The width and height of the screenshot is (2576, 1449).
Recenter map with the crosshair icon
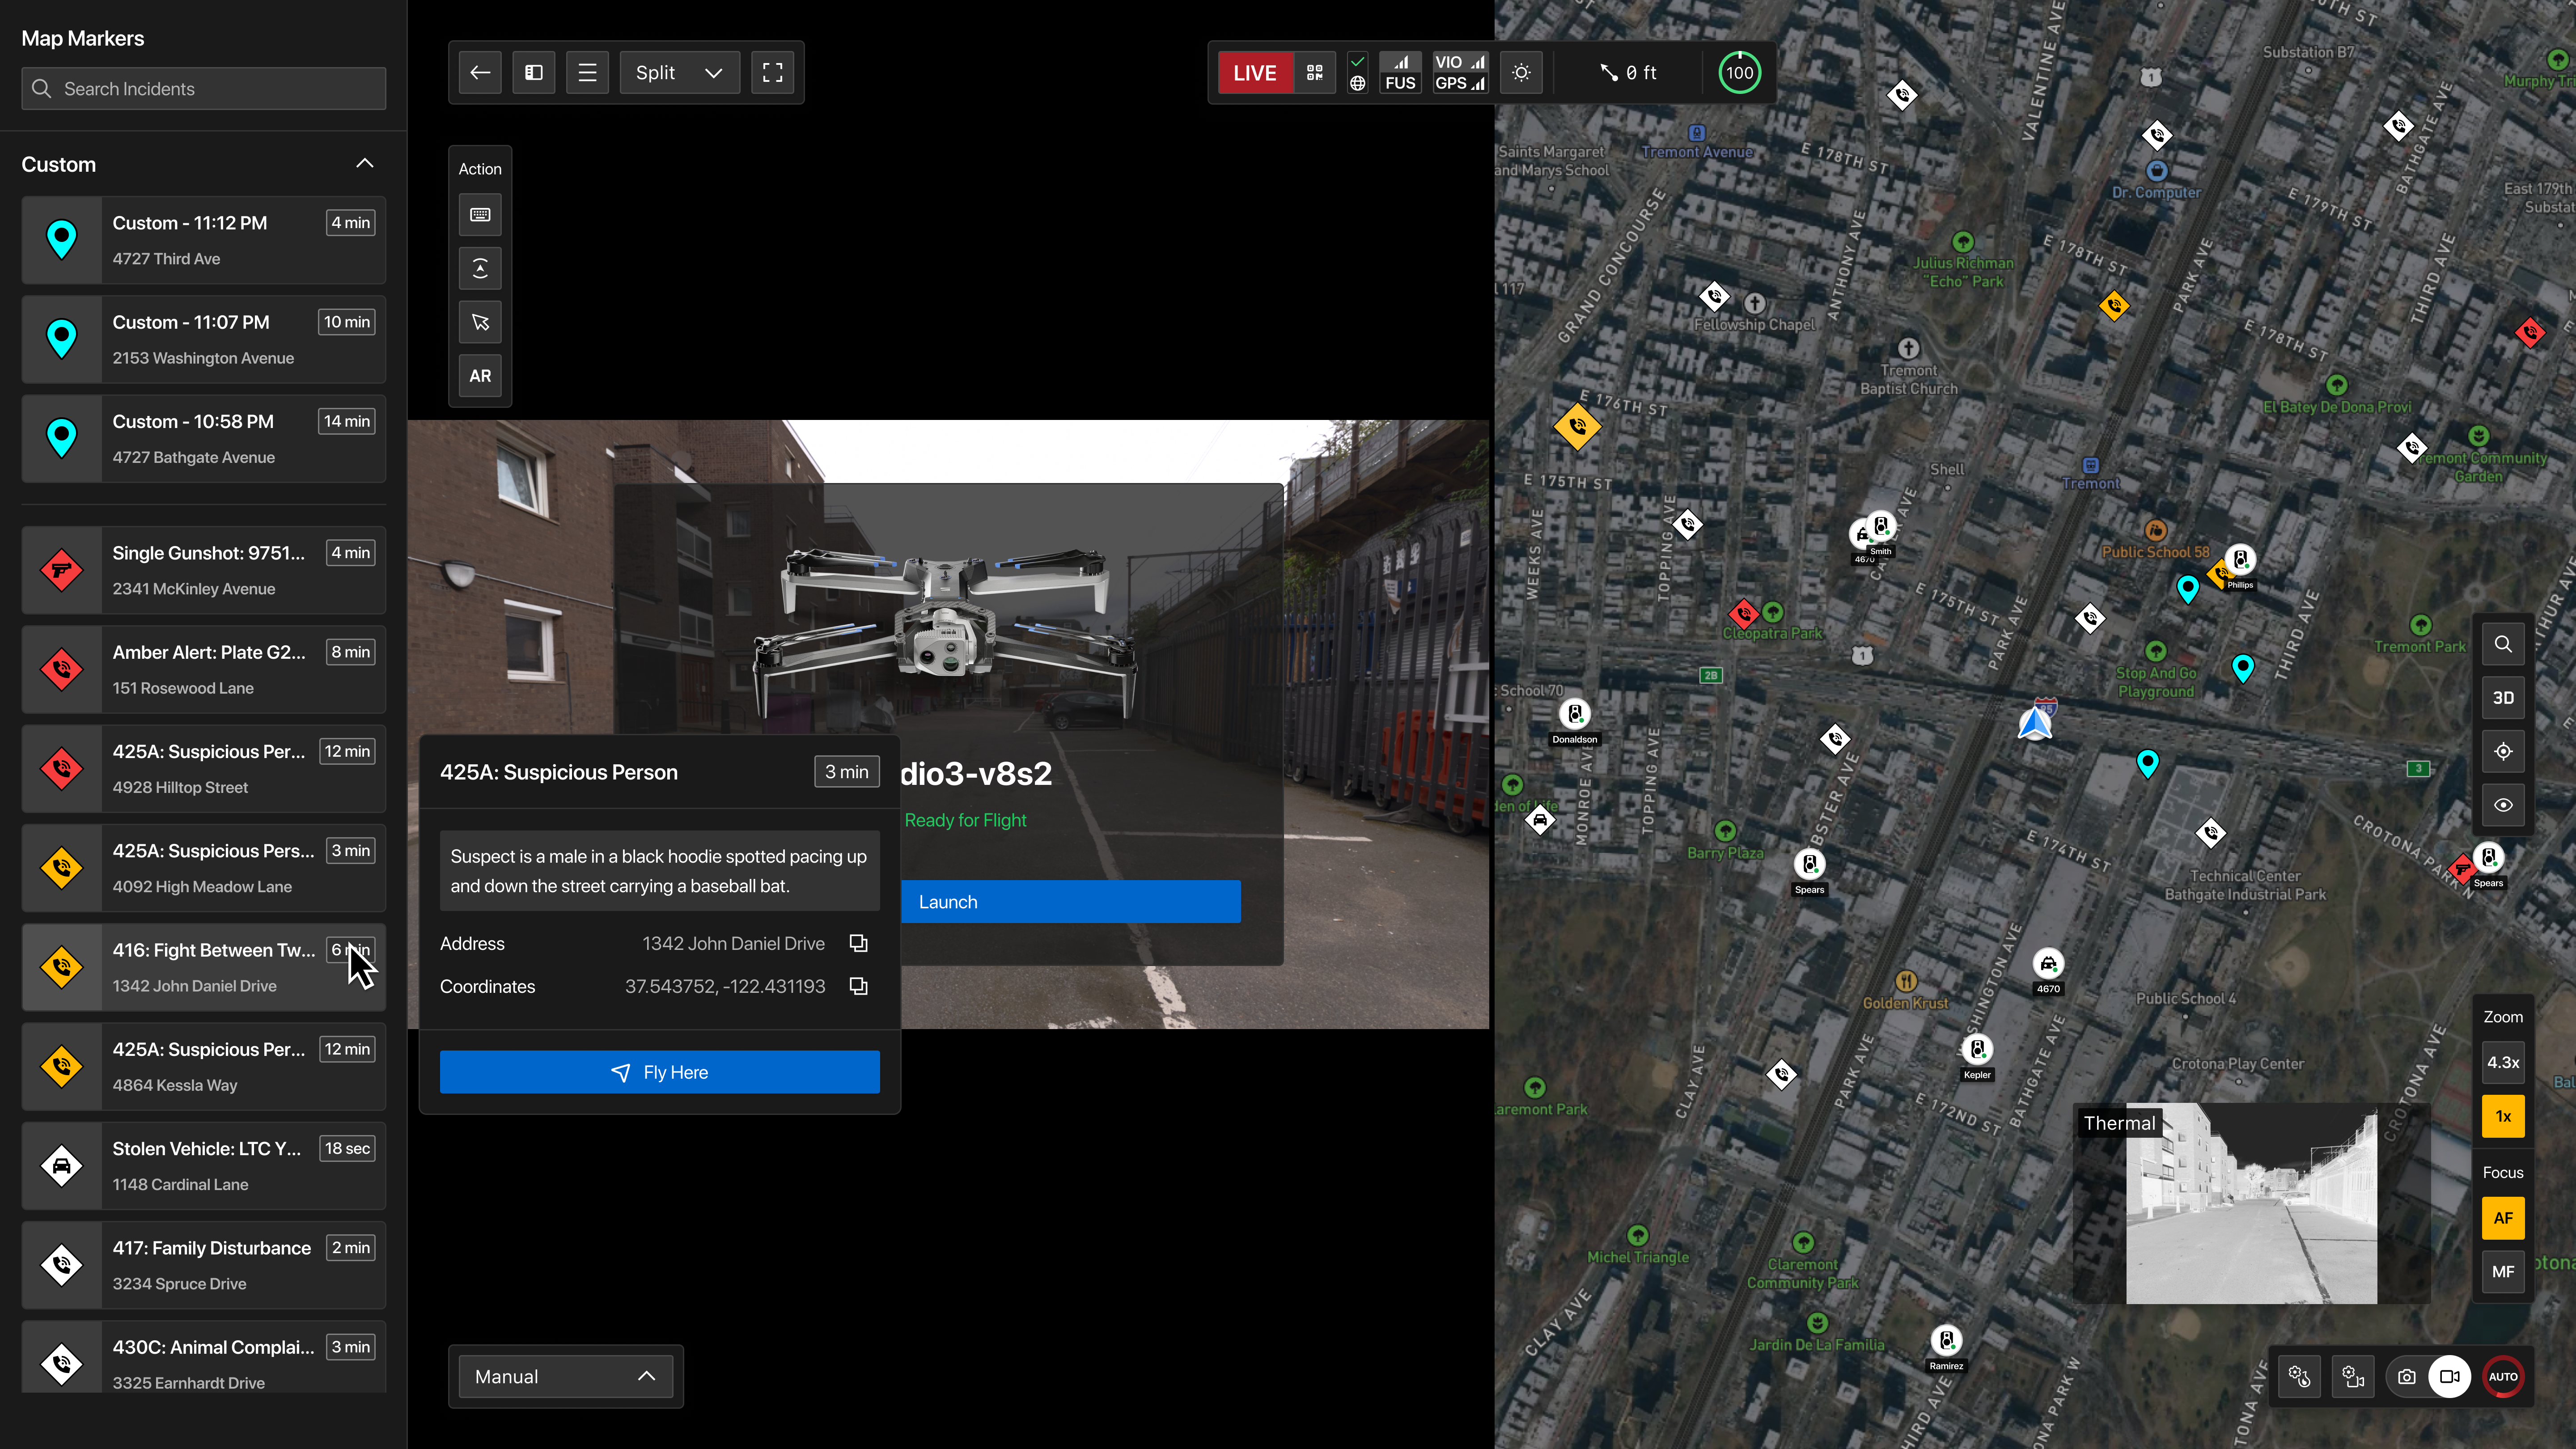coord(2503,751)
